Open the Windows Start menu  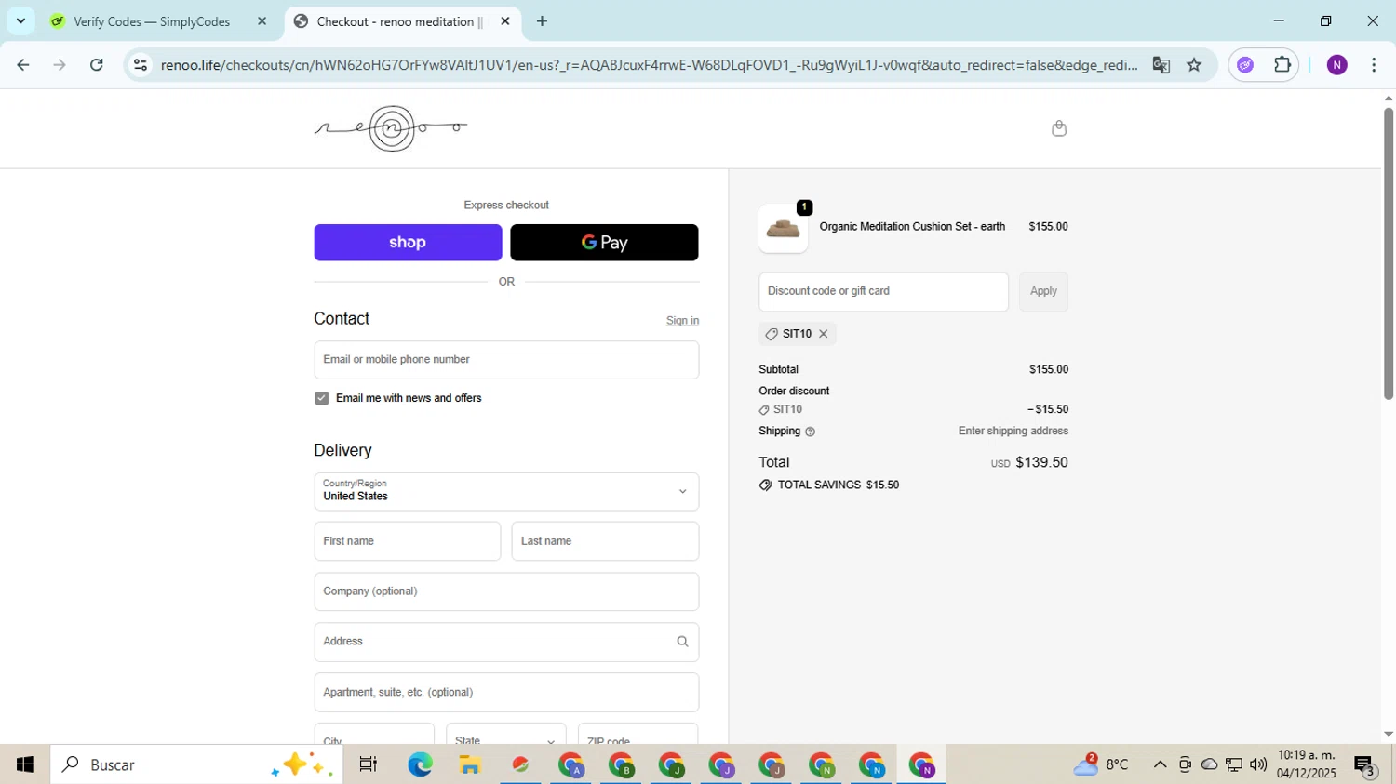tap(25, 764)
